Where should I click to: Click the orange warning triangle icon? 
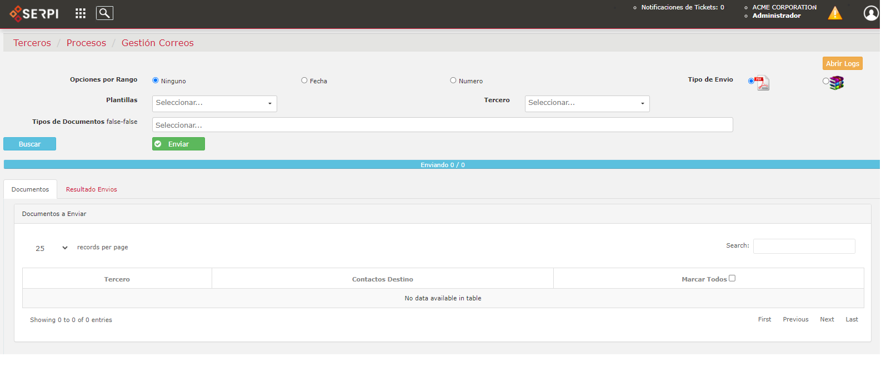[835, 13]
